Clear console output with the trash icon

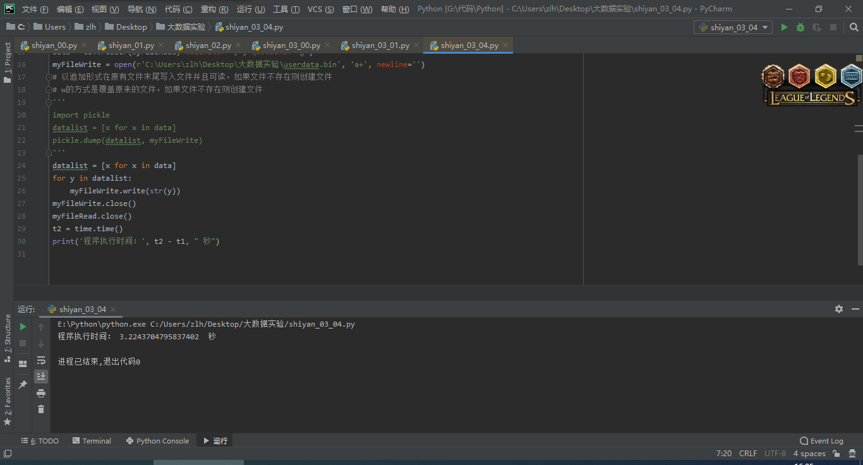click(41, 409)
